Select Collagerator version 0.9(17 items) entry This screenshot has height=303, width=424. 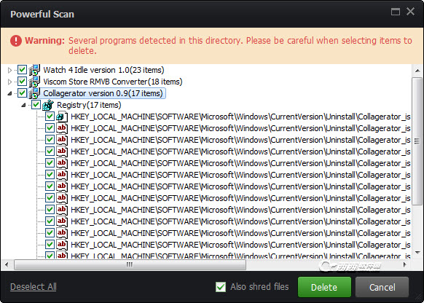pyautogui.click(x=103, y=93)
